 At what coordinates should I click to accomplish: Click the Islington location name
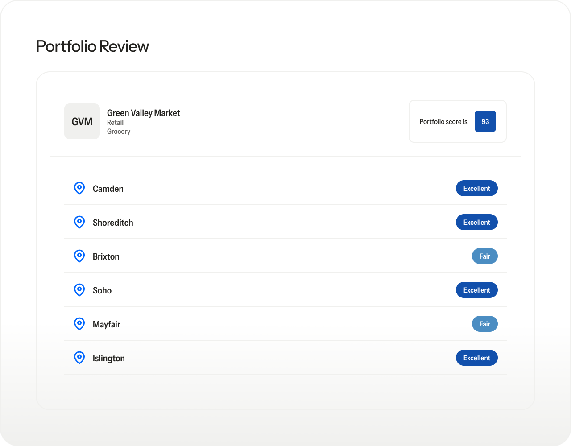109,358
